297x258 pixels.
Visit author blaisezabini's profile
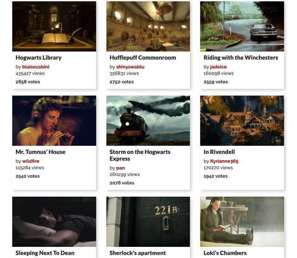tap(36, 67)
